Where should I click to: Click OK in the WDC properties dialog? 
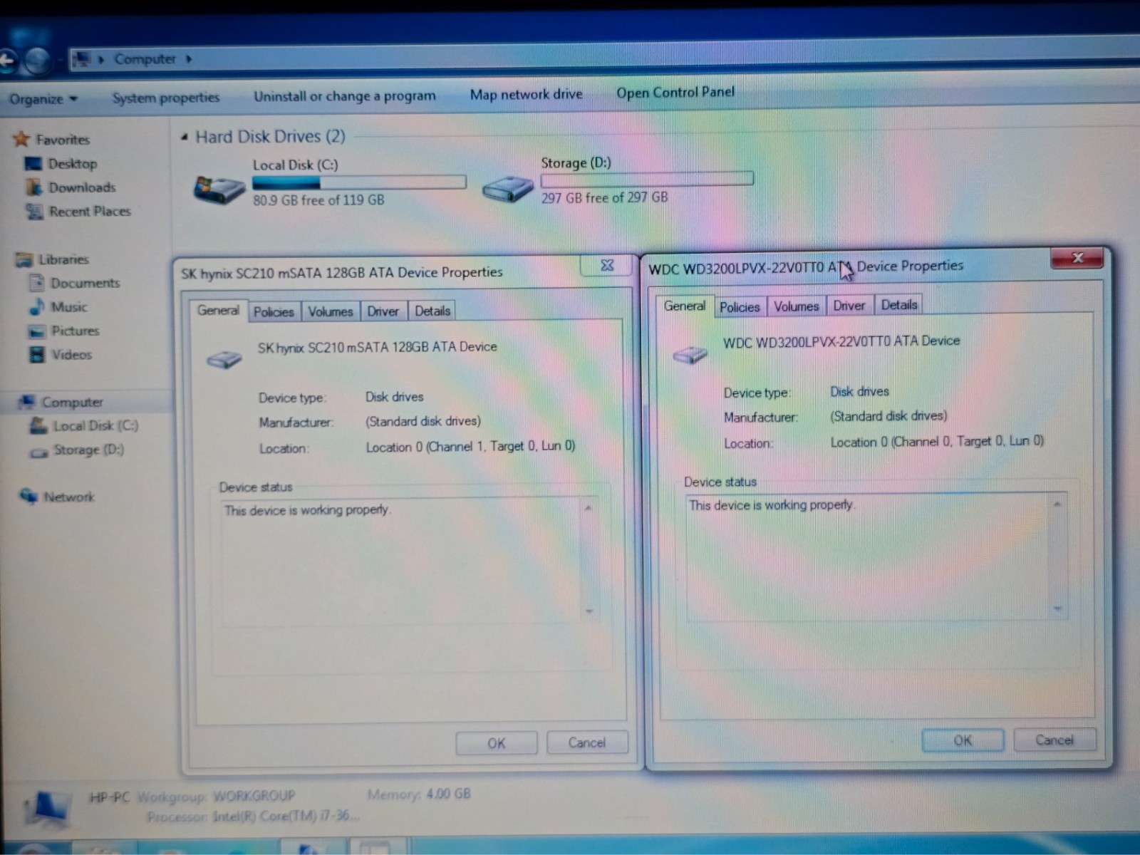pos(963,740)
